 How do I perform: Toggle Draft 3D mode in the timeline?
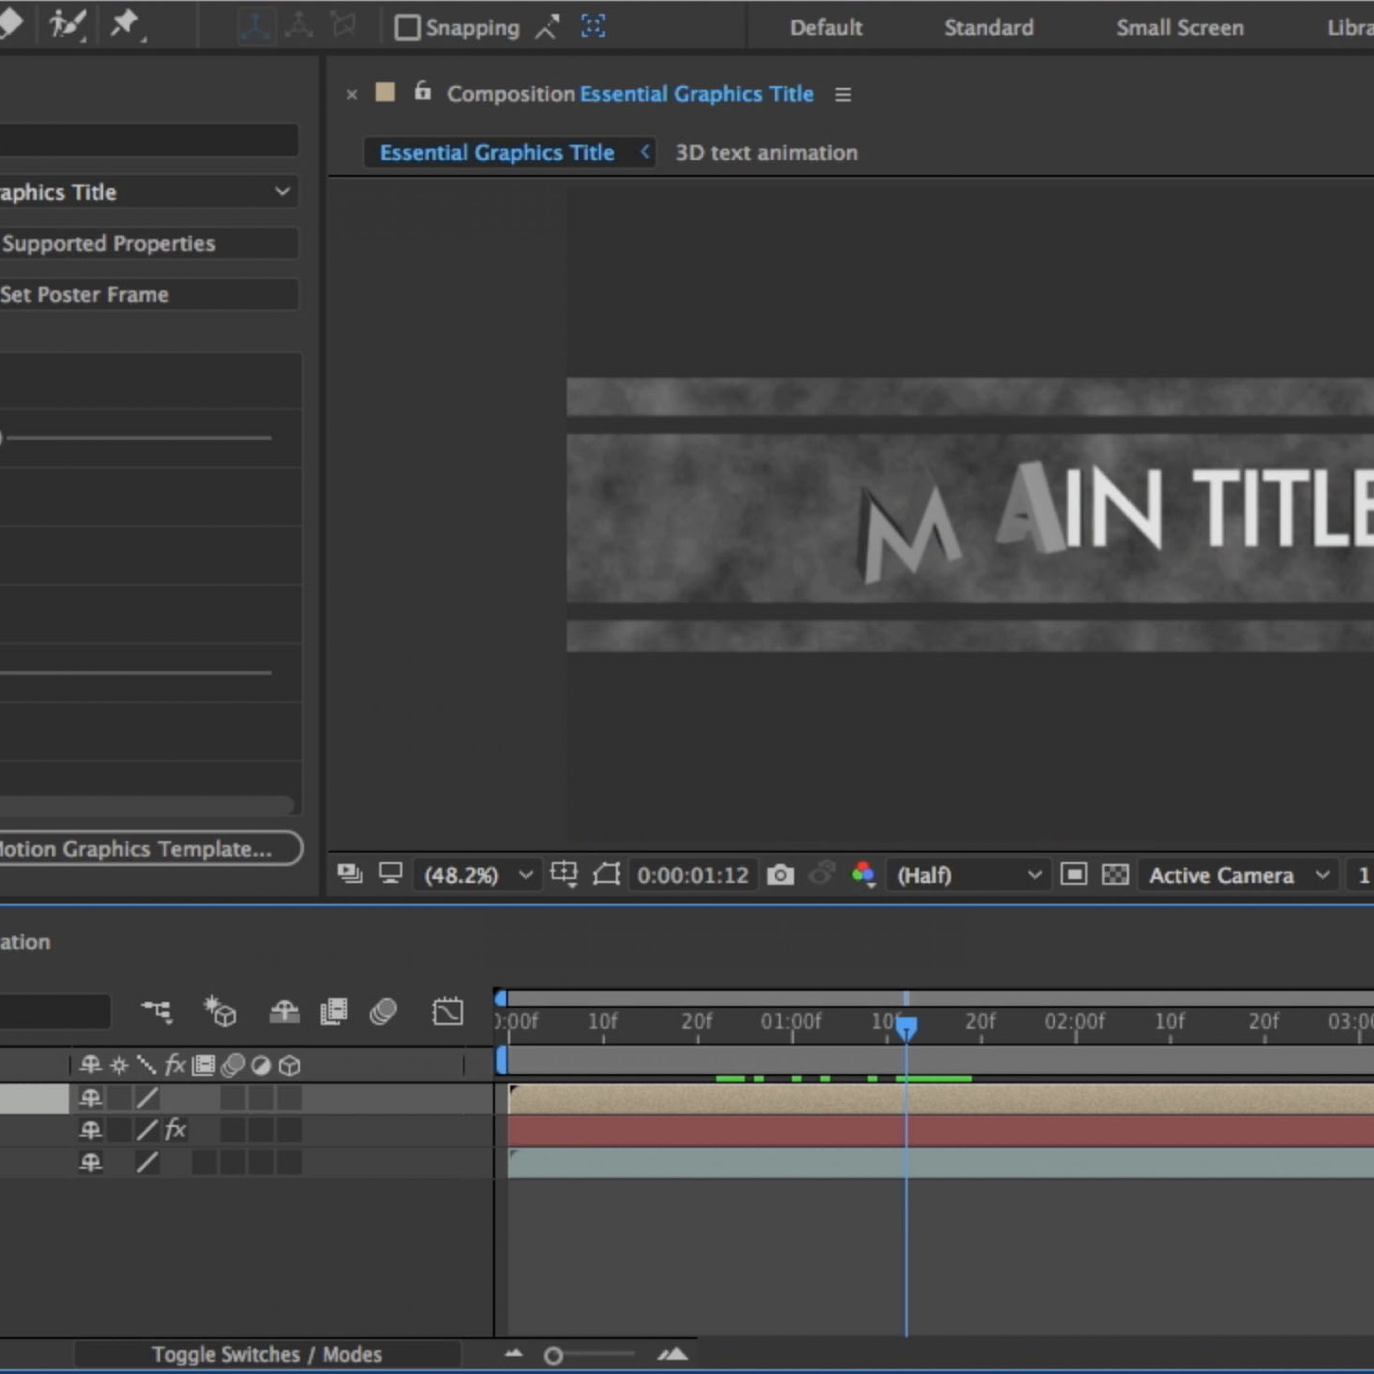220,1011
